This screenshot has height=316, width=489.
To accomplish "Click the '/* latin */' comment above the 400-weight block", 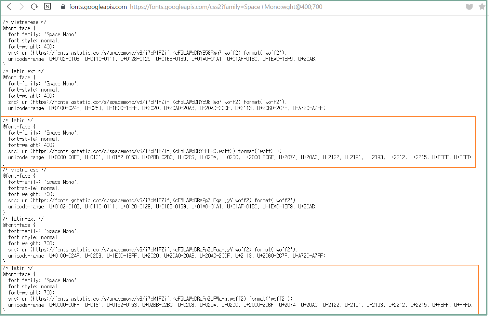I will pyautogui.click(x=18, y=121).
